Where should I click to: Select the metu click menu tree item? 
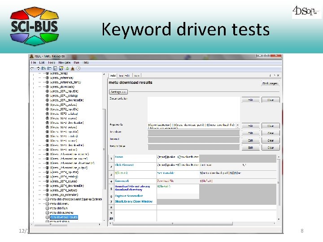59,204
